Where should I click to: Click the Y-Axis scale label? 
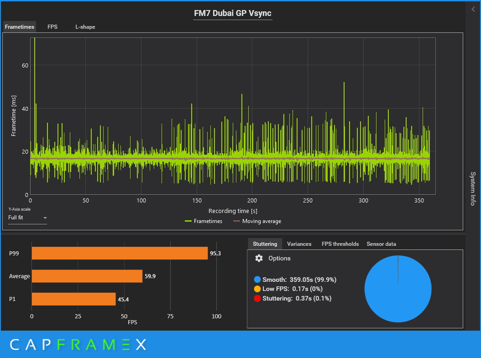pos(19,209)
